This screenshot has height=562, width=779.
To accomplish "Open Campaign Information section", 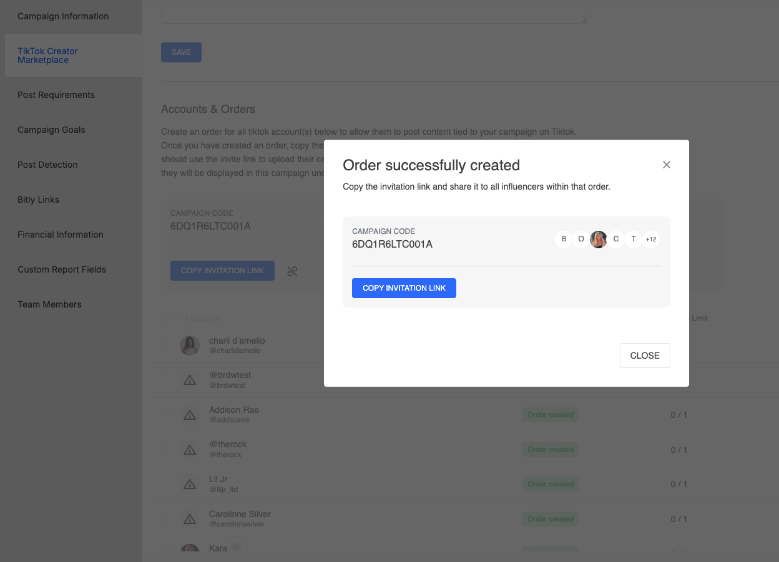I will [x=63, y=16].
